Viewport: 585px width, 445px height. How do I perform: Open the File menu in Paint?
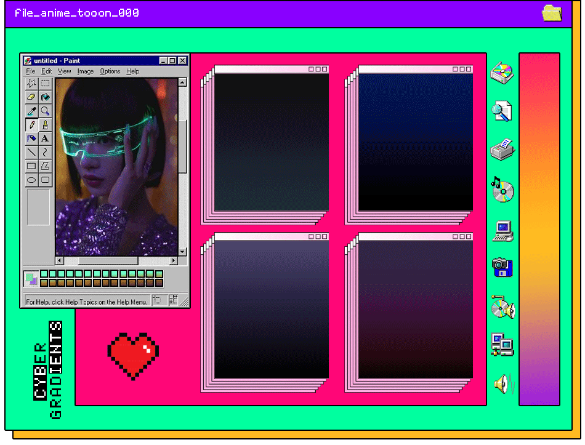click(x=31, y=71)
